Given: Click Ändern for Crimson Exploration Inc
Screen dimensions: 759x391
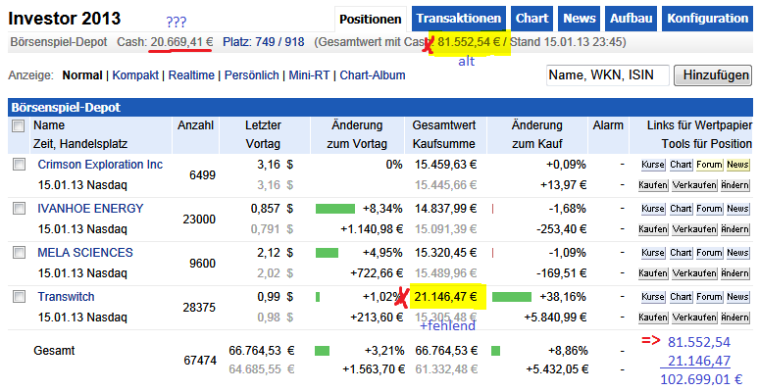Looking at the screenshot, I should [x=734, y=185].
